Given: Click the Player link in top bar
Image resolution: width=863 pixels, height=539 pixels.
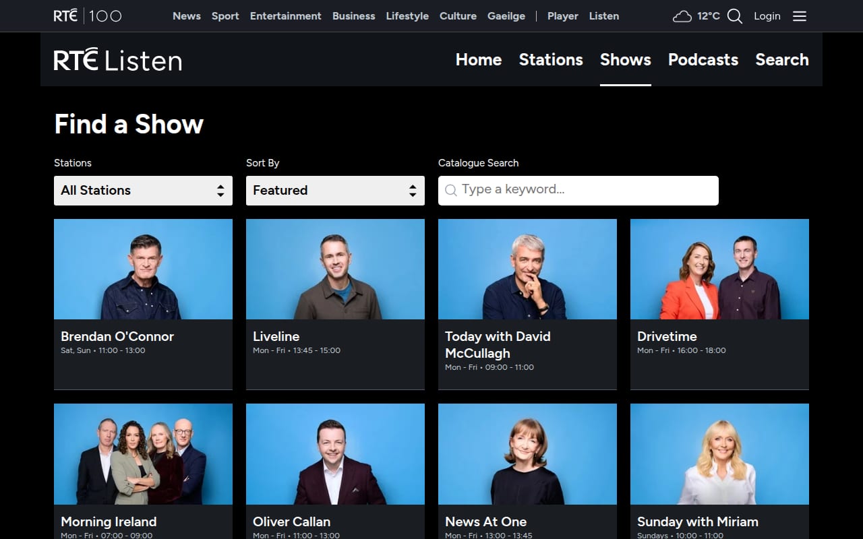Looking at the screenshot, I should tap(563, 16).
